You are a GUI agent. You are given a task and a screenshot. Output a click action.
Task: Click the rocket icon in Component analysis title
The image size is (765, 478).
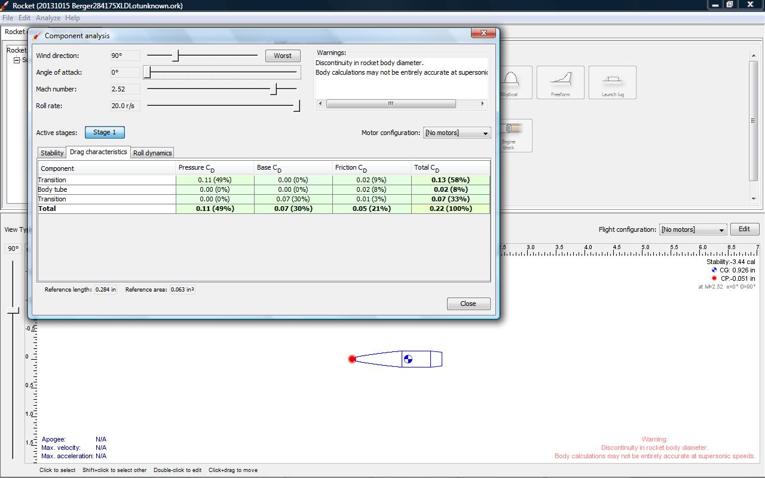(x=37, y=36)
